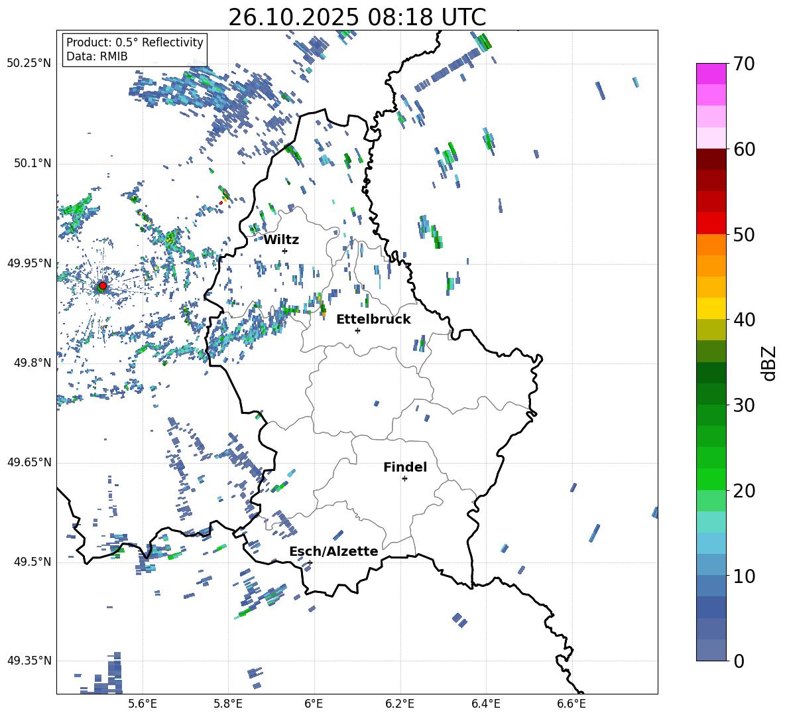The width and height of the screenshot is (785, 717).
Task: Pick the yellow colorbar swatch above 40
Action: point(711,308)
